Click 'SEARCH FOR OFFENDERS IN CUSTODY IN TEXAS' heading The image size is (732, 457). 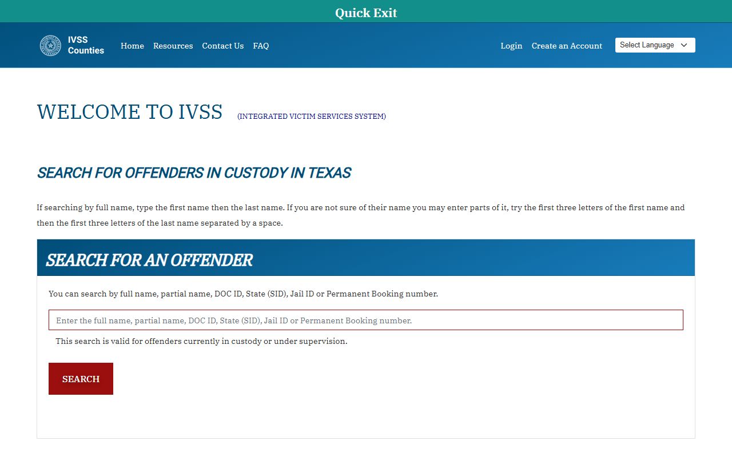[194, 173]
